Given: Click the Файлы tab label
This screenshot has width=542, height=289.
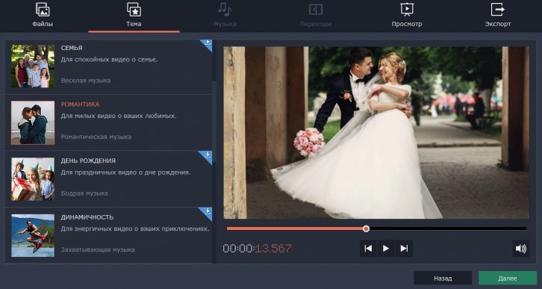Looking at the screenshot, I should 43,24.
